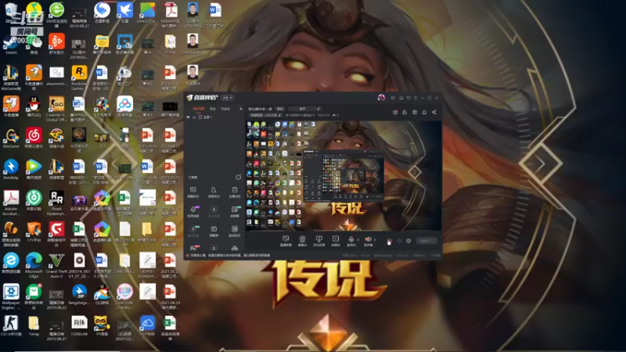Open the Road Redemption shortcut
The height and width of the screenshot is (352, 626).
click(x=56, y=203)
